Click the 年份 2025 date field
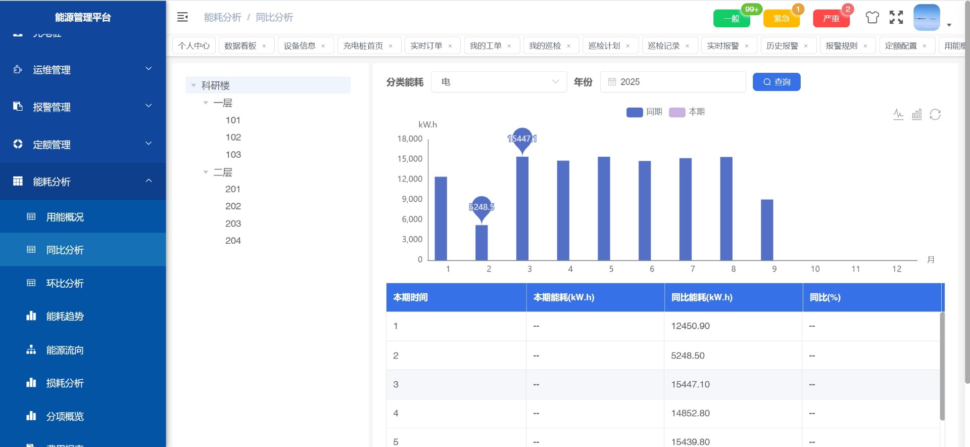The height and width of the screenshot is (447, 970). click(672, 82)
